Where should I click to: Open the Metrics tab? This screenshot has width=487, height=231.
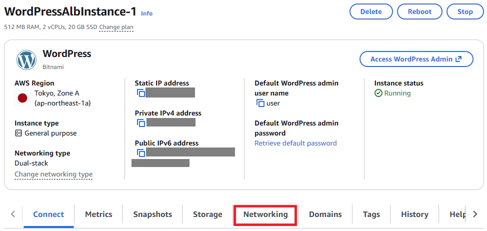click(98, 214)
